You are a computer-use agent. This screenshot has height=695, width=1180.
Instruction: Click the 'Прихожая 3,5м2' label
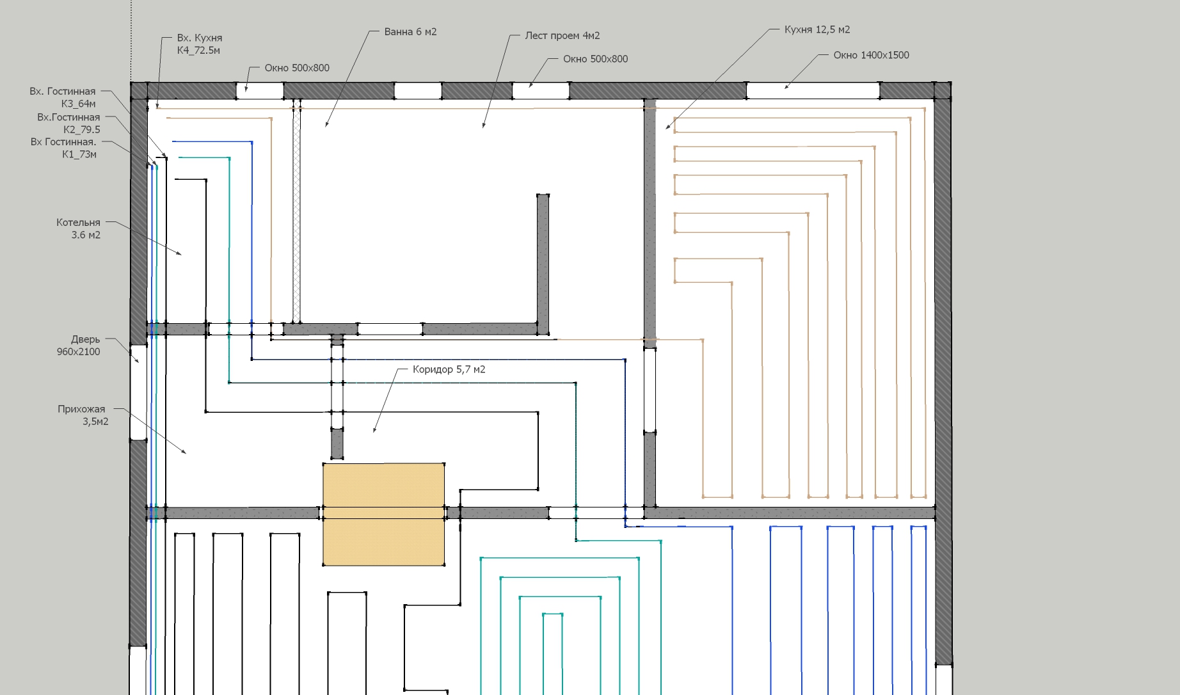click(83, 415)
